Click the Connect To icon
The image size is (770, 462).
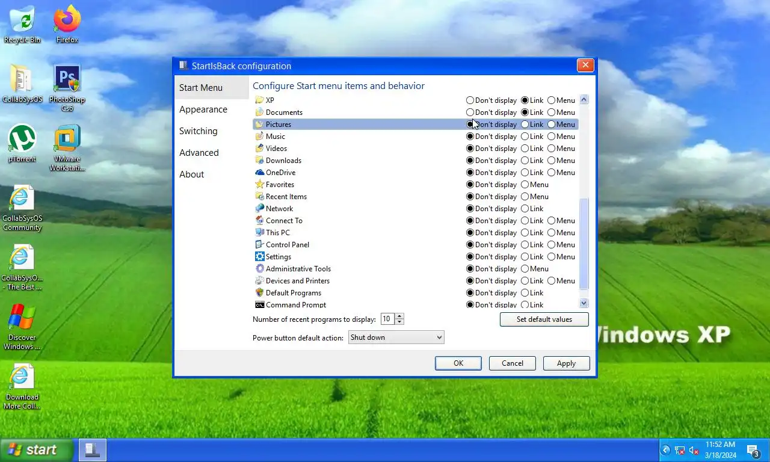(x=259, y=221)
